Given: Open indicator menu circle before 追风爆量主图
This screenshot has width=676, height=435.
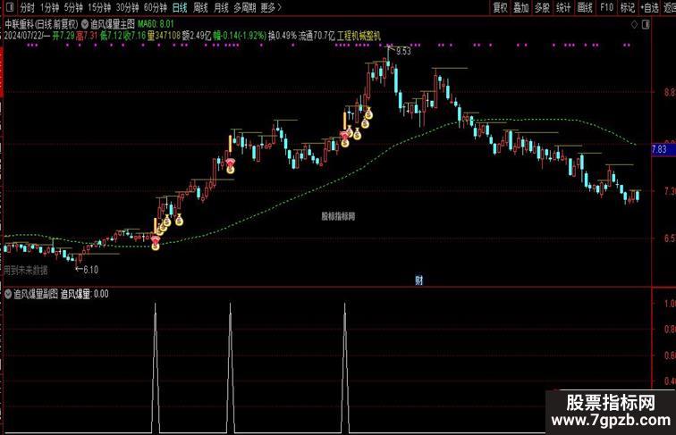Looking at the screenshot, I should 85,24.
